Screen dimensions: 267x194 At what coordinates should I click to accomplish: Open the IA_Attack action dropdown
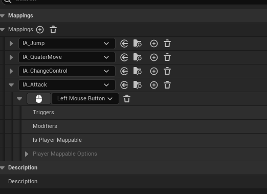67,85
